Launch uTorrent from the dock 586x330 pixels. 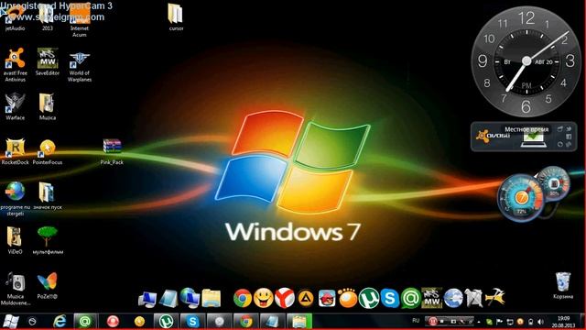[x=369, y=298]
